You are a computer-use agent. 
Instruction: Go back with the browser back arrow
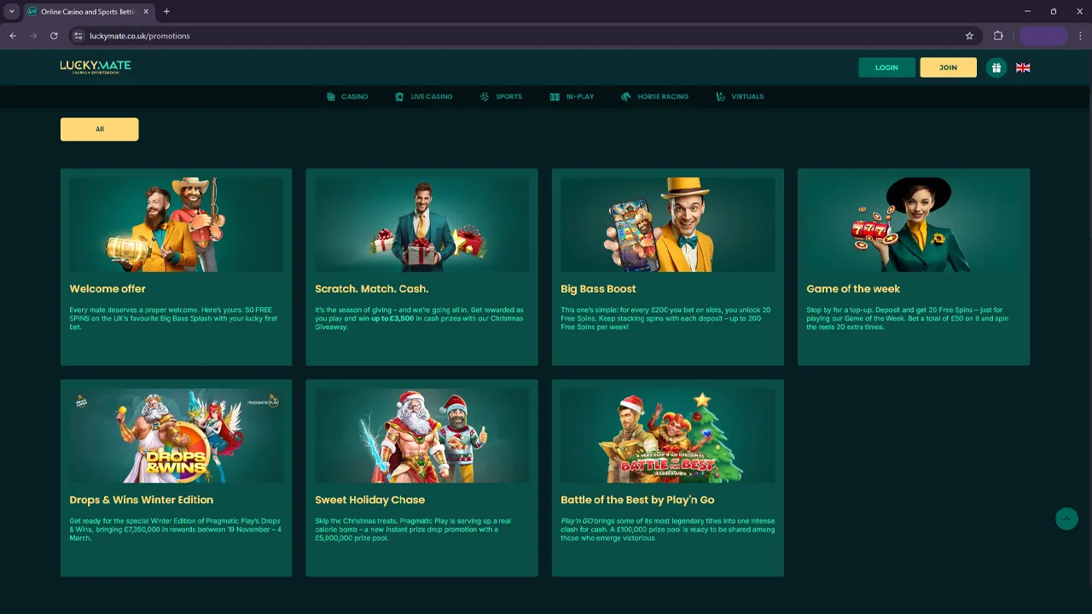tap(13, 36)
